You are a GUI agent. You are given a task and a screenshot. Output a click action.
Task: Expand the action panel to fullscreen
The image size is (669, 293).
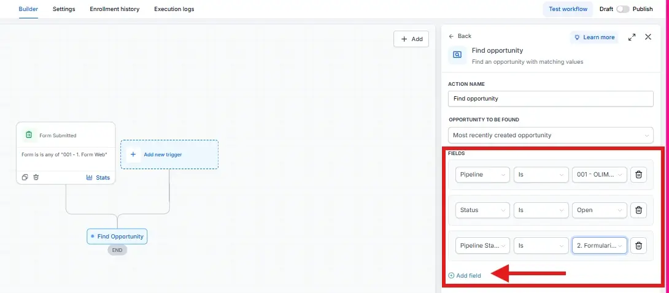point(632,37)
